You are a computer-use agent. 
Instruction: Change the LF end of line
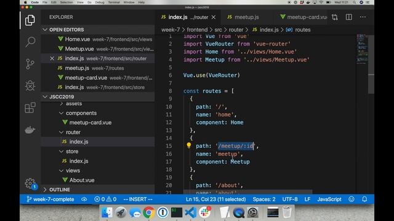tap(308, 199)
